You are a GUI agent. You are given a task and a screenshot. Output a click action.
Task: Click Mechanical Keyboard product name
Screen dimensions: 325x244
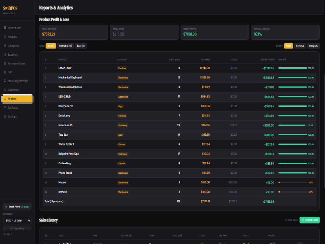click(70, 77)
